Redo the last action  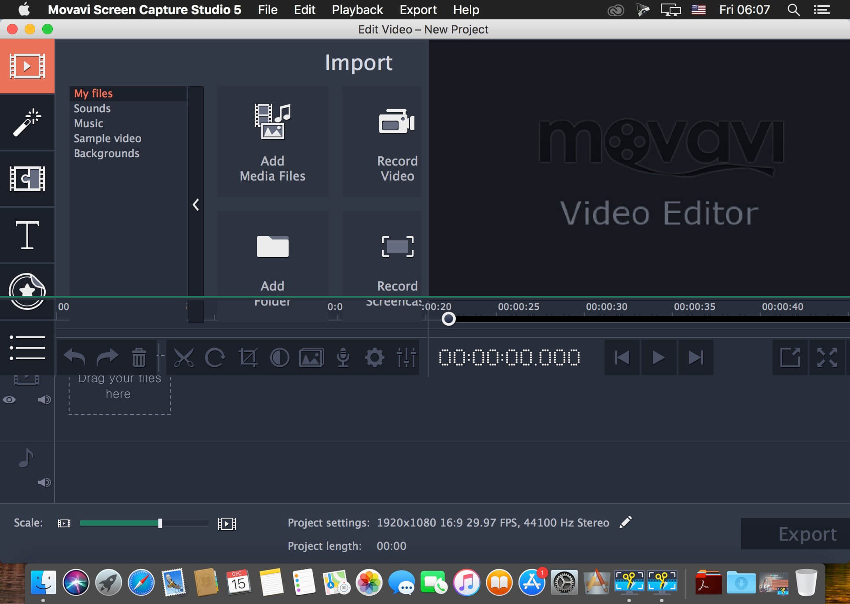point(107,357)
